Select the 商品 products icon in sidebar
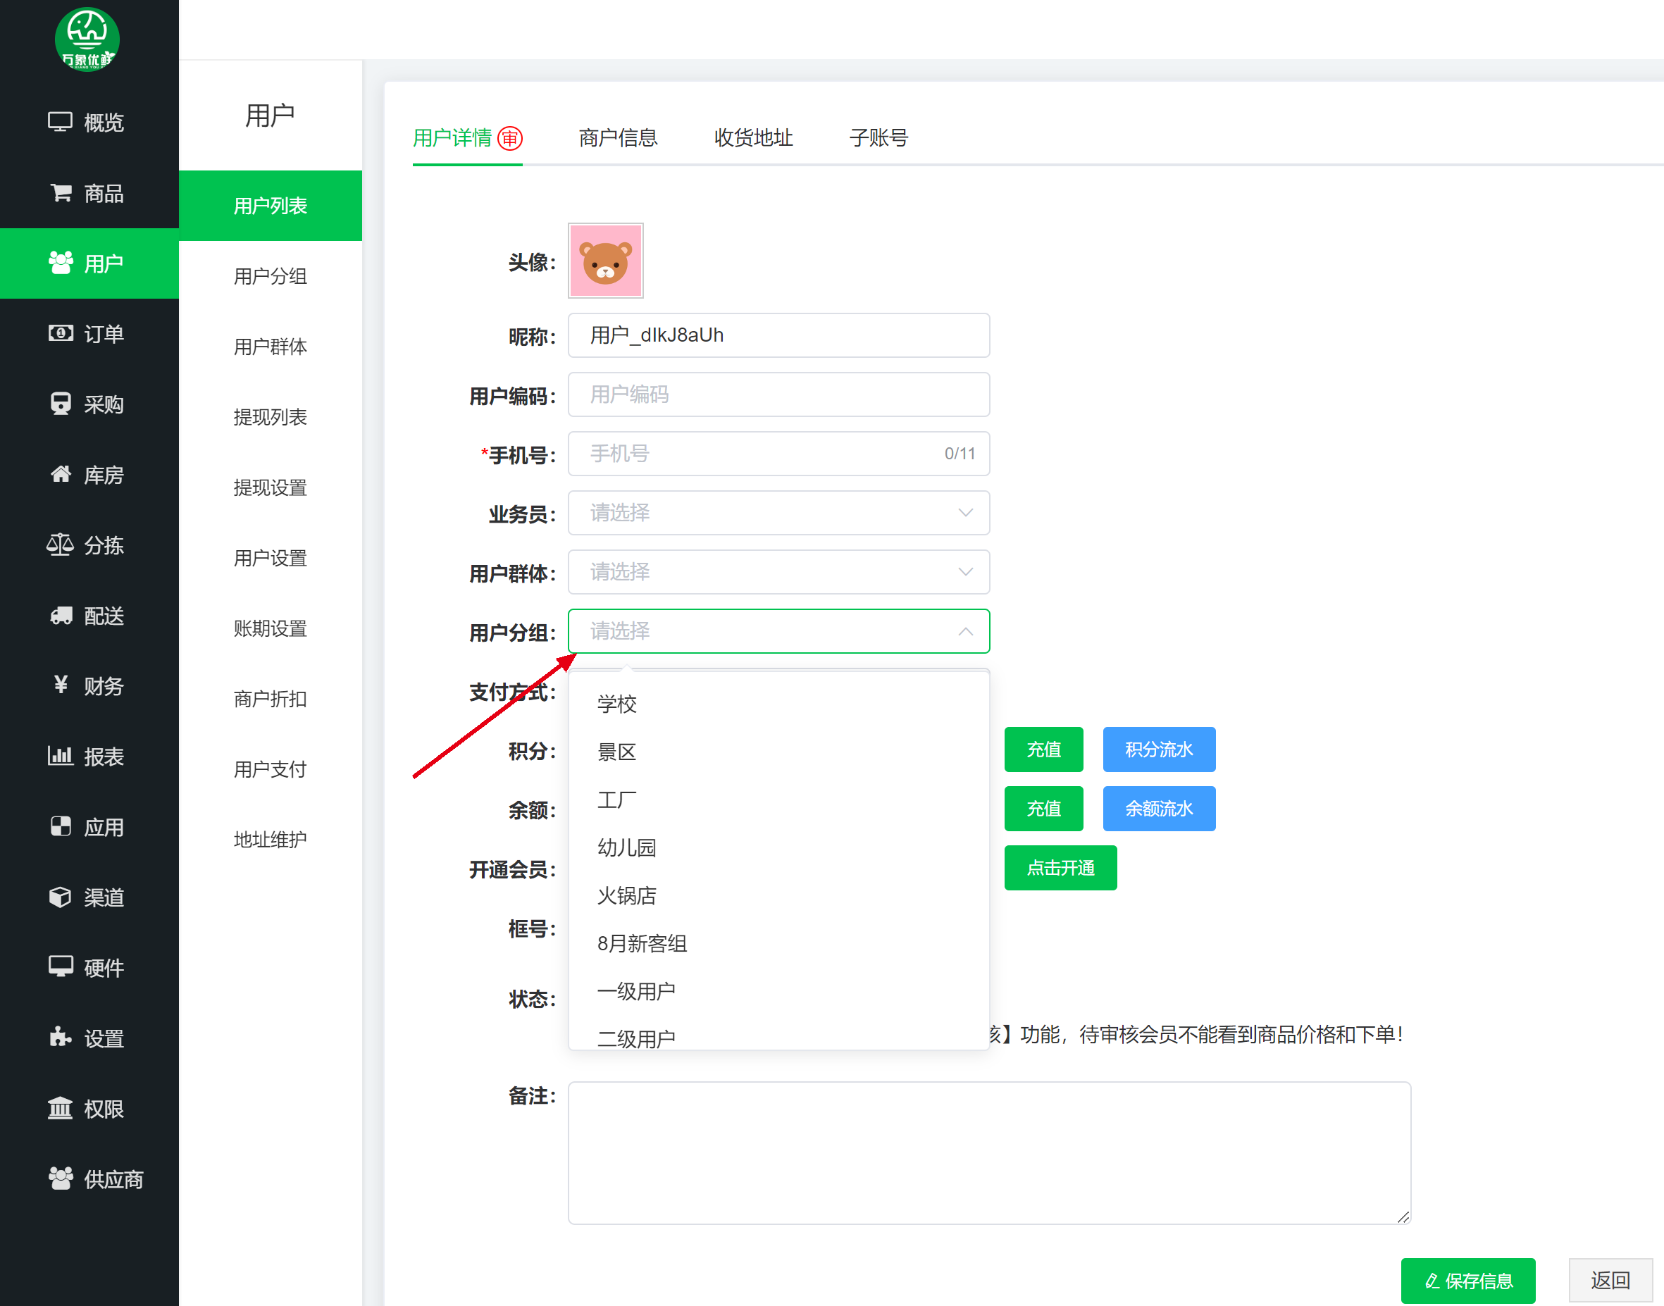 (x=89, y=194)
